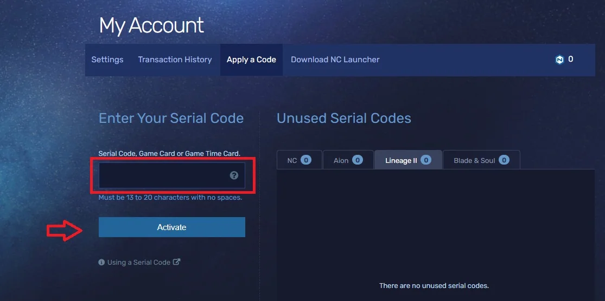Switch to the Aion serial codes tab
605x301 pixels.
tap(348, 160)
